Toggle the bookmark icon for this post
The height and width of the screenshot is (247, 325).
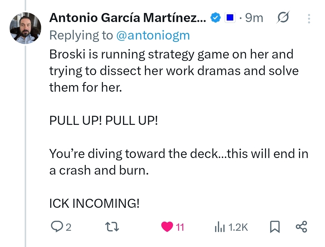(x=275, y=227)
